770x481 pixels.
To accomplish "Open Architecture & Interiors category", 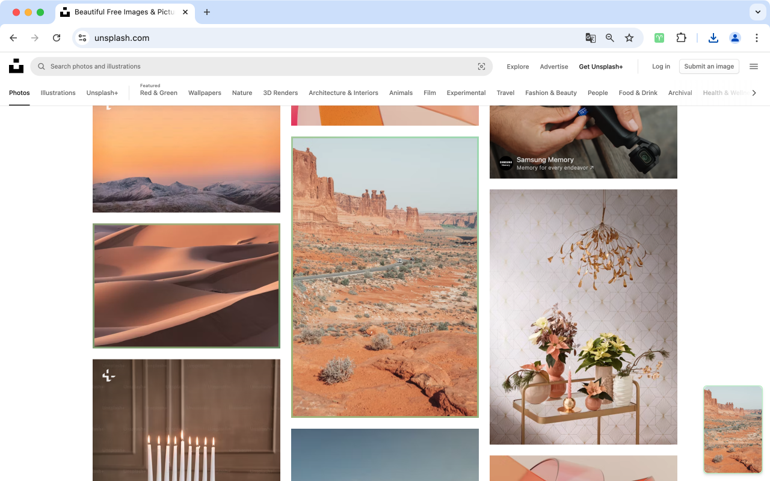I will click(343, 93).
